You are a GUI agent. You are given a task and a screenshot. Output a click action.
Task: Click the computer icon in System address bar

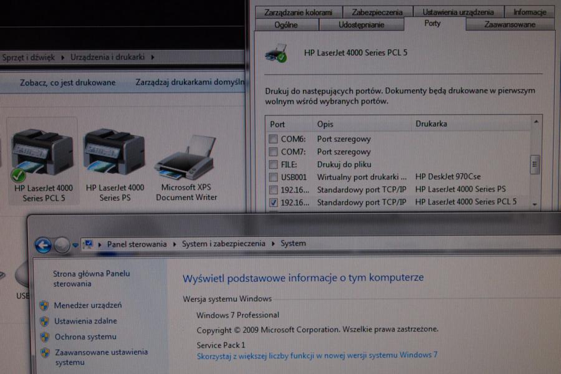click(x=87, y=244)
